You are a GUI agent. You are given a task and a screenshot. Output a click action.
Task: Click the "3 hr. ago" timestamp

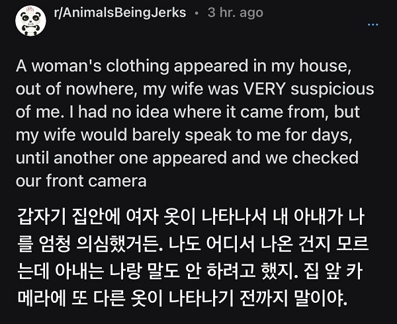pyautogui.click(x=235, y=13)
